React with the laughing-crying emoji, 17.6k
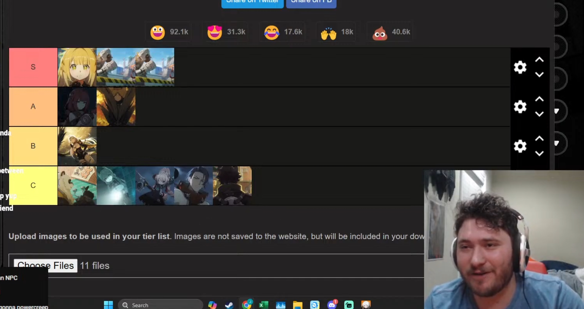This screenshot has width=584, height=309. point(282,32)
